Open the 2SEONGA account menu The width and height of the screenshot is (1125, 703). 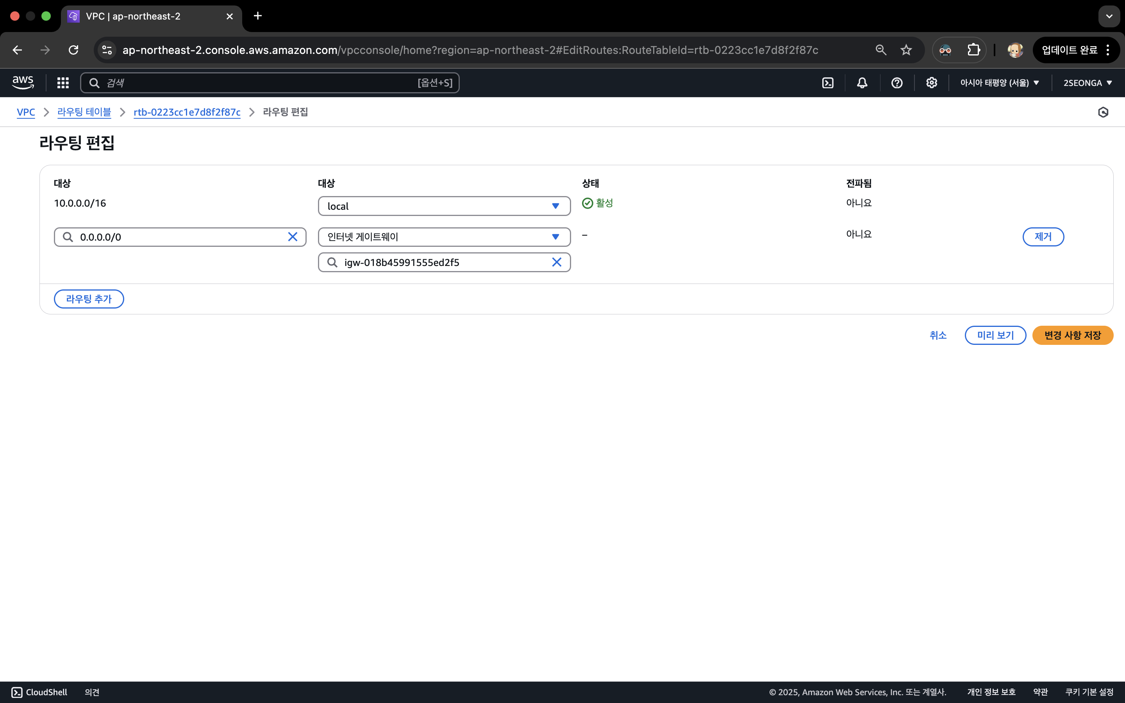[1087, 83]
